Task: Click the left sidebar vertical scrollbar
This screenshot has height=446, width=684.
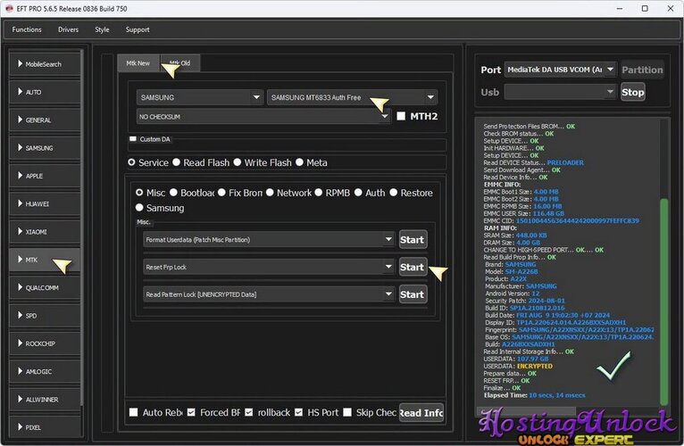Action: [82, 227]
